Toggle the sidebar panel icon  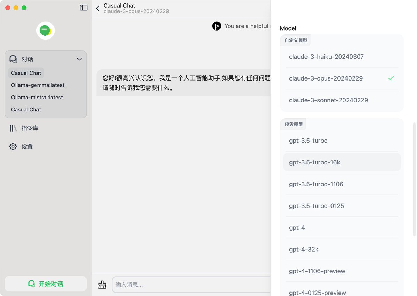coord(83,8)
